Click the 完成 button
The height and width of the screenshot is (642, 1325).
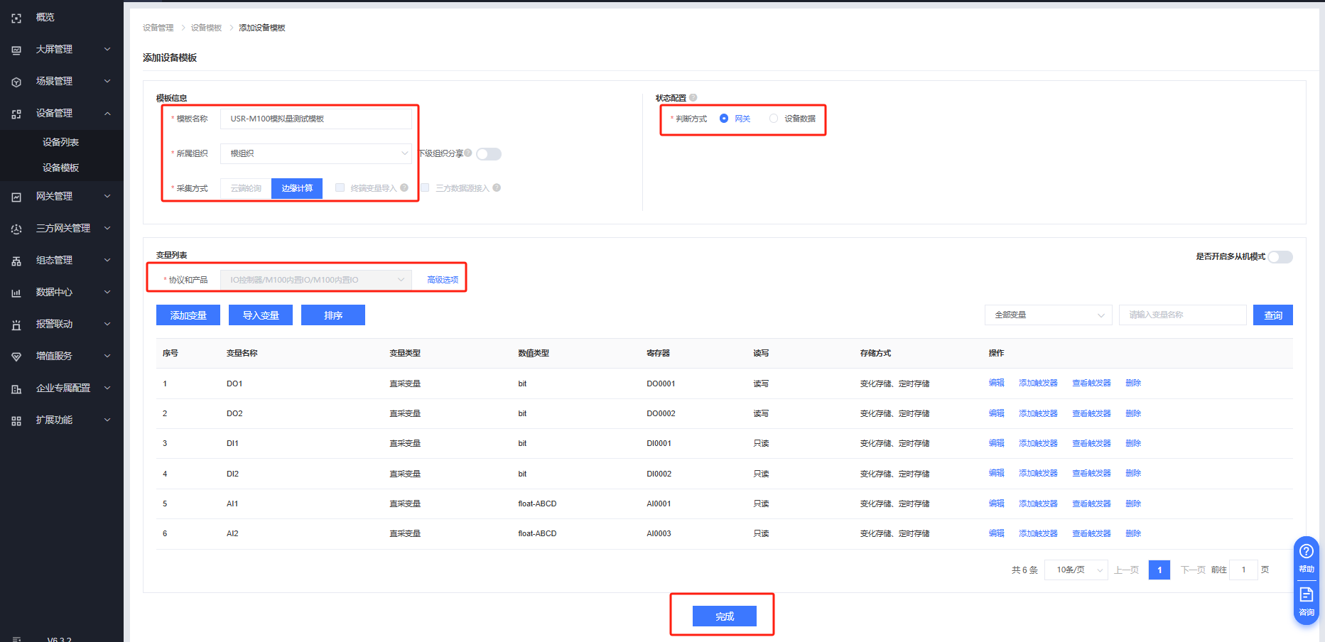click(x=724, y=616)
